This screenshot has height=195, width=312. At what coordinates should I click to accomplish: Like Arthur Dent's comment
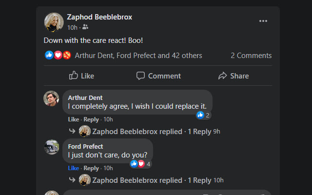(73, 119)
